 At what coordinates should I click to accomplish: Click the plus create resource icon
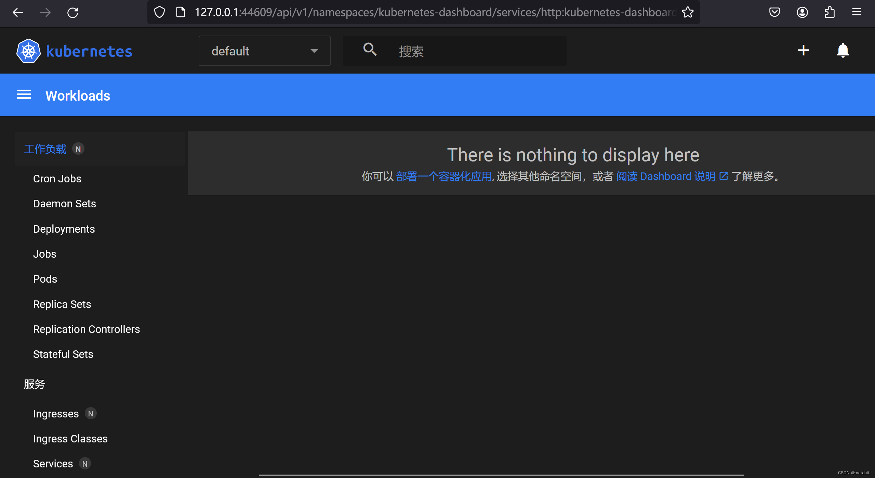803,50
